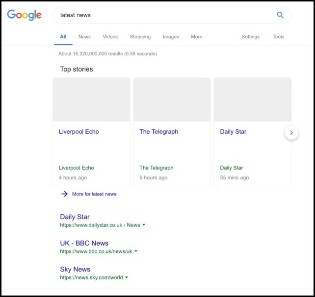The height and width of the screenshot is (297, 315).
Task: Open search Settings
Action: pos(250,37)
